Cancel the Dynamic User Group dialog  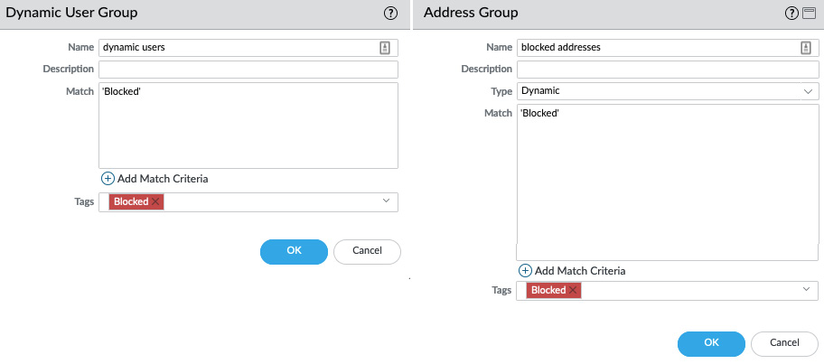coord(367,252)
